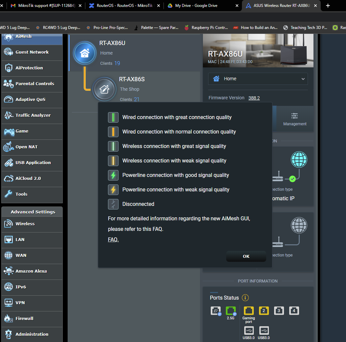Click the Administration gear icon
This screenshot has height=342, width=346.
(x=9, y=334)
